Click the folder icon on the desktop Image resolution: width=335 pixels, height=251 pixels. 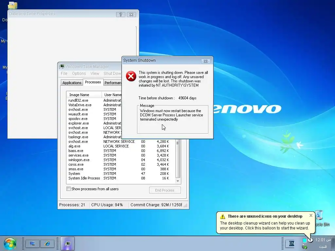pos(13,5)
